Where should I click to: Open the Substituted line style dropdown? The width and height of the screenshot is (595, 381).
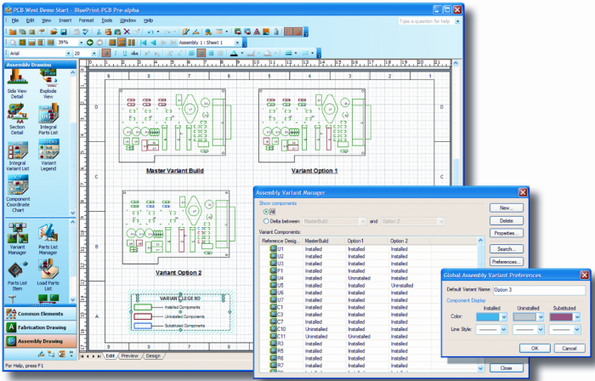tap(577, 330)
